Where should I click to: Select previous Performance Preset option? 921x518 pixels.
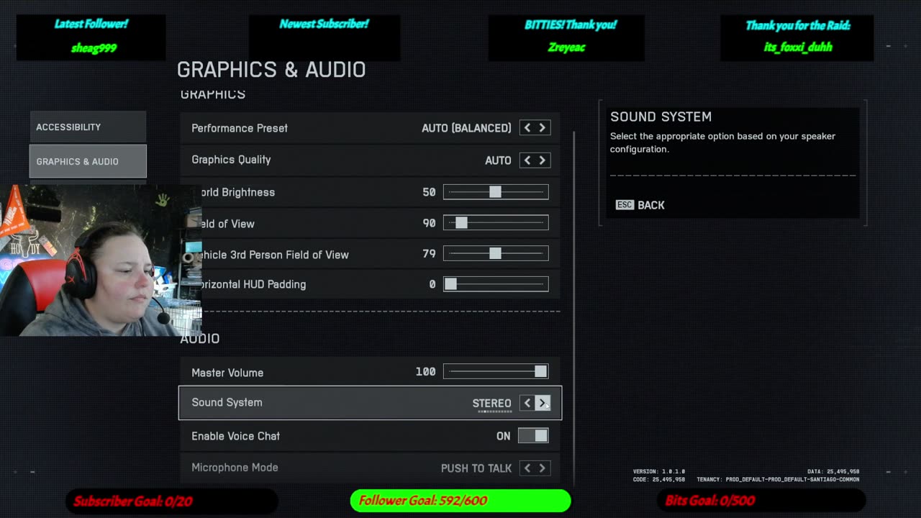pos(527,128)
